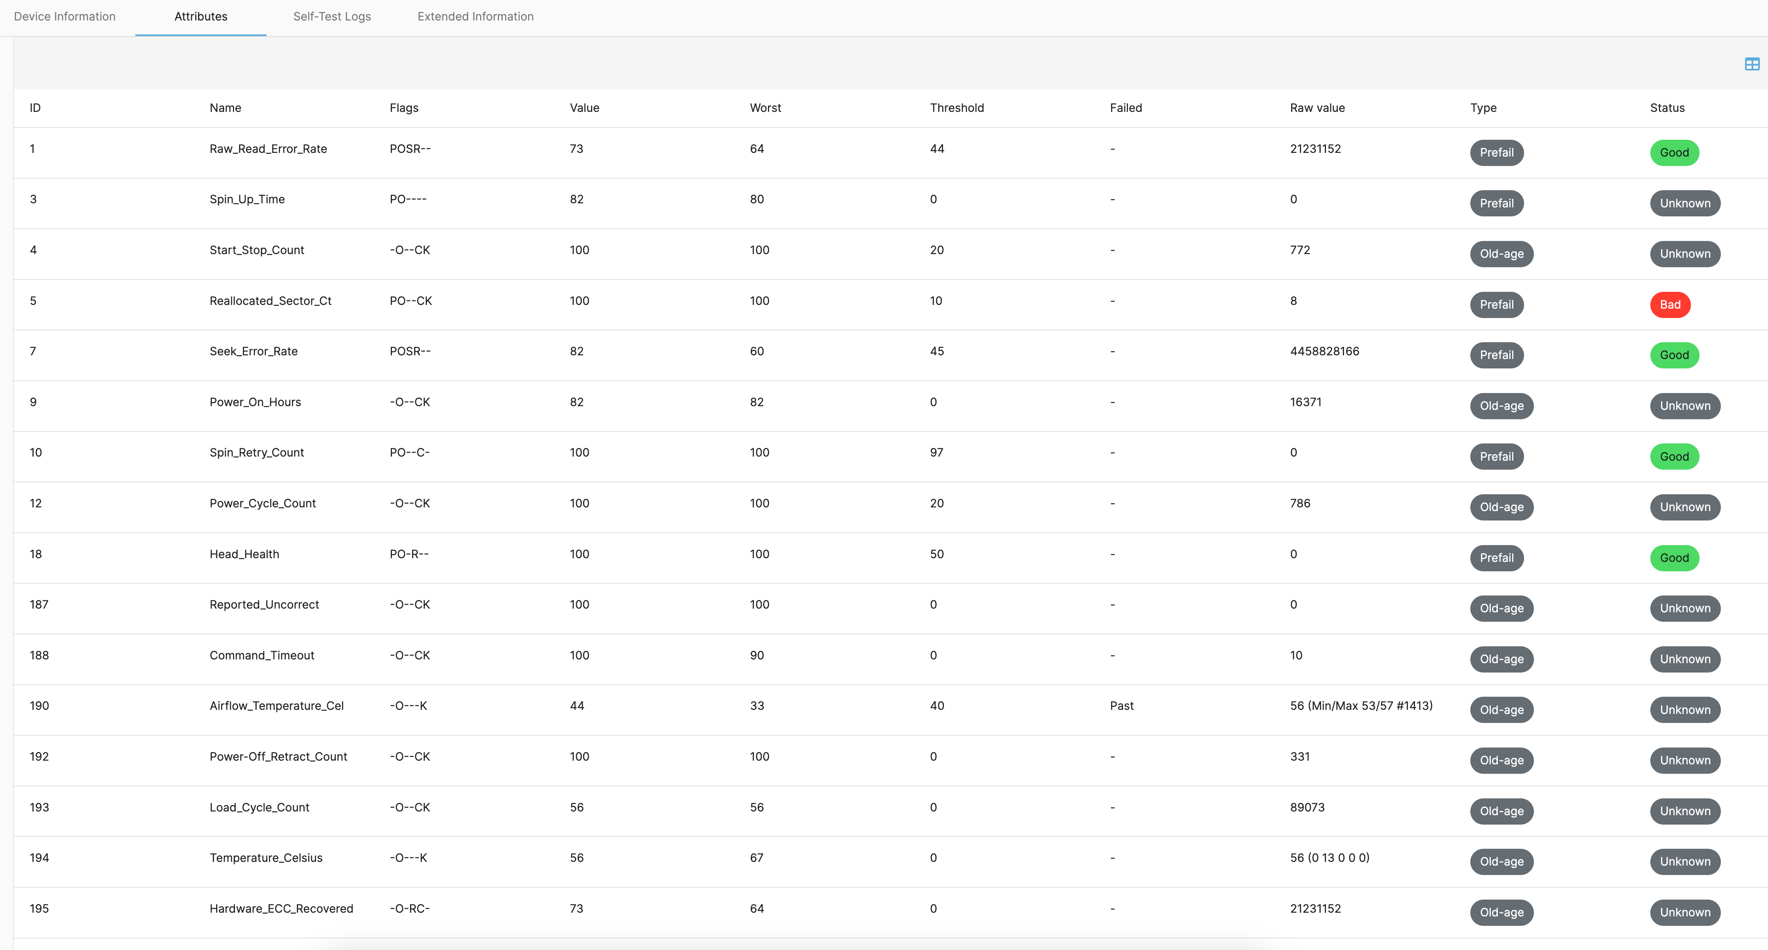The width and height of the screenshot is (1768, 950).
Task: Click the Raw value column header
Action: [1317, 108]
